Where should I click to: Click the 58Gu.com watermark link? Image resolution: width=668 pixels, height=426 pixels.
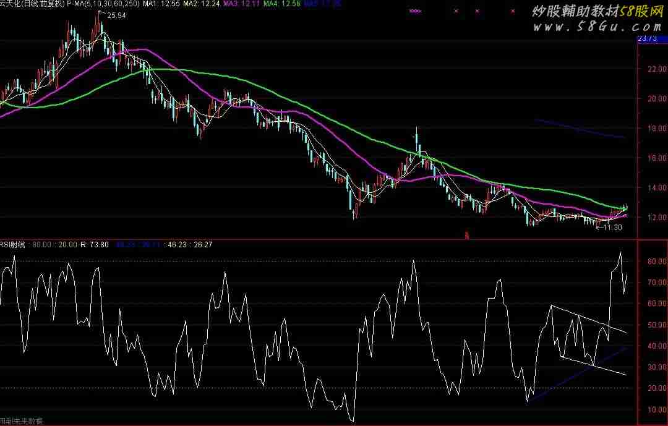pyautogui.click(x=597, y=27)
